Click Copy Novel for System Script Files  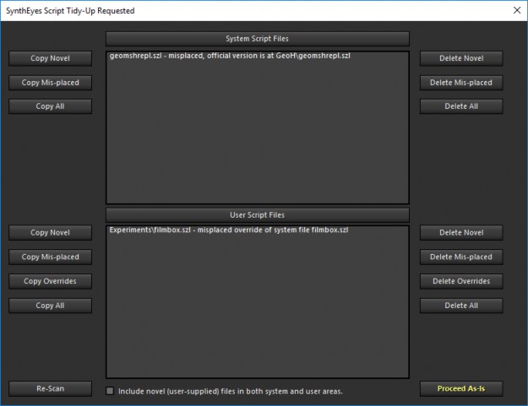tap(51, 58)
